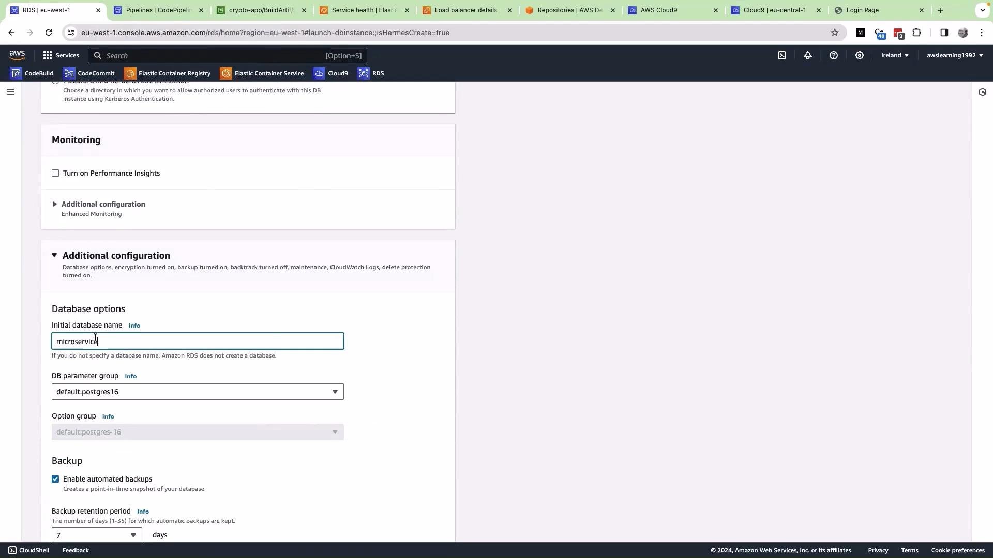
Task: Open Elastic Container Registry shortcut
Action: [x=168, y=73]
